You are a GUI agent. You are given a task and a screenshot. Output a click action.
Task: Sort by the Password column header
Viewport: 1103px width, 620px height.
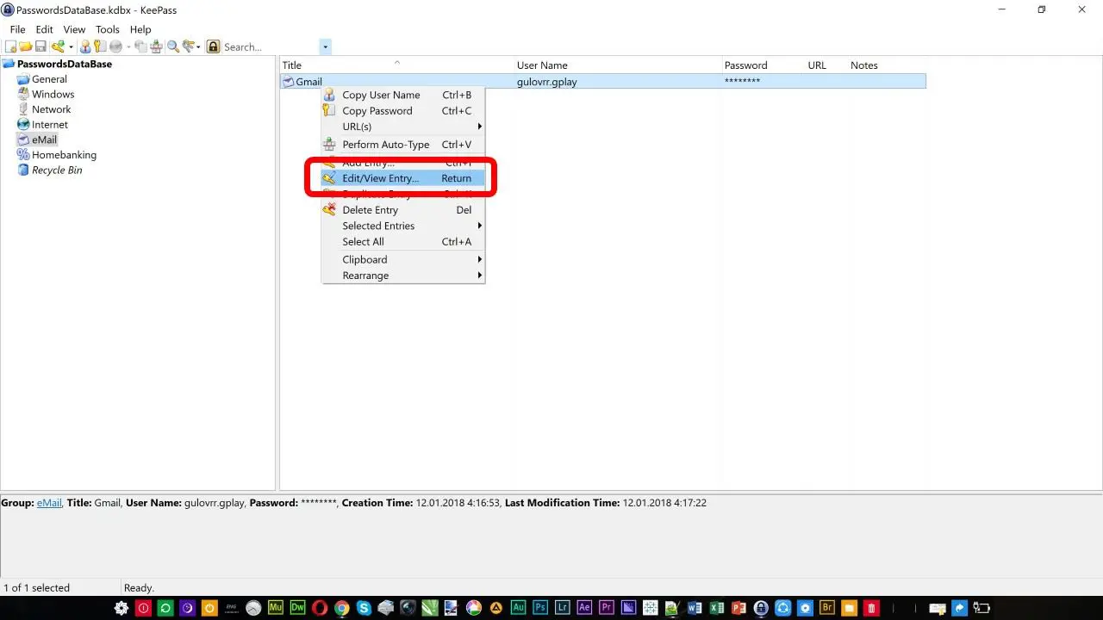coord(763,65)
